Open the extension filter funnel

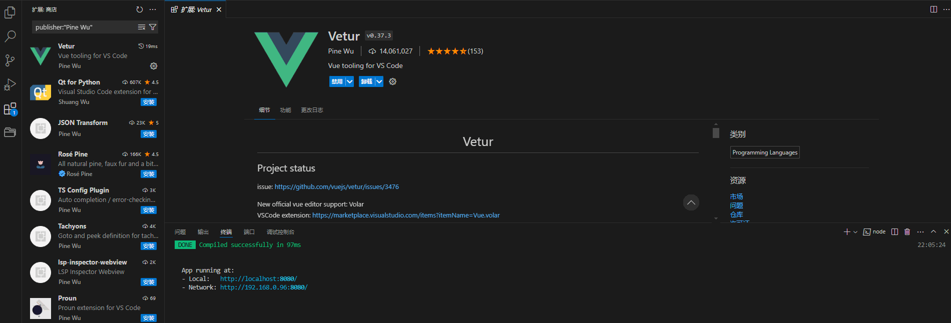(x=153, y=27)
